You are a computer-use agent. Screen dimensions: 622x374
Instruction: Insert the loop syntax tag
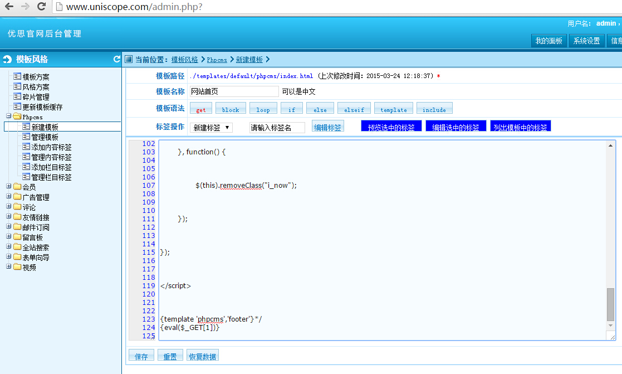(x=263, y=108)
